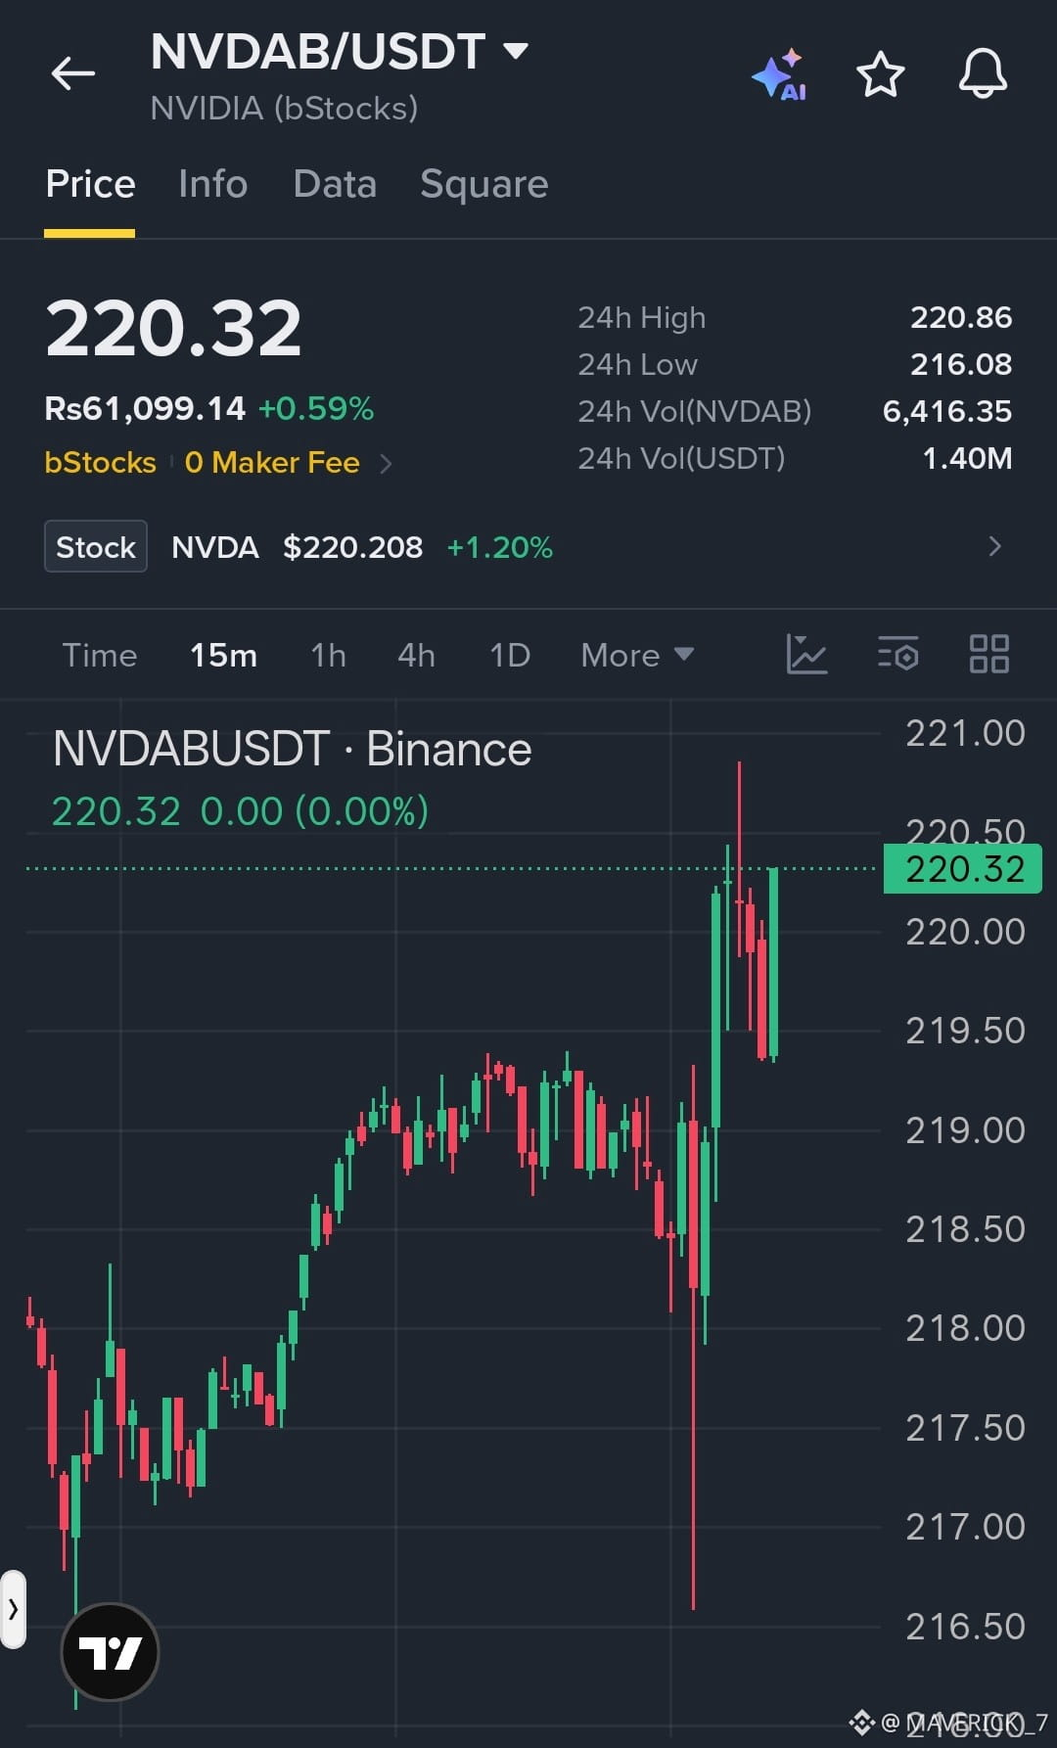Tap the TradingView logo badge
The width and height of the screenshot is (1057, 1748).
(110, 1652)
